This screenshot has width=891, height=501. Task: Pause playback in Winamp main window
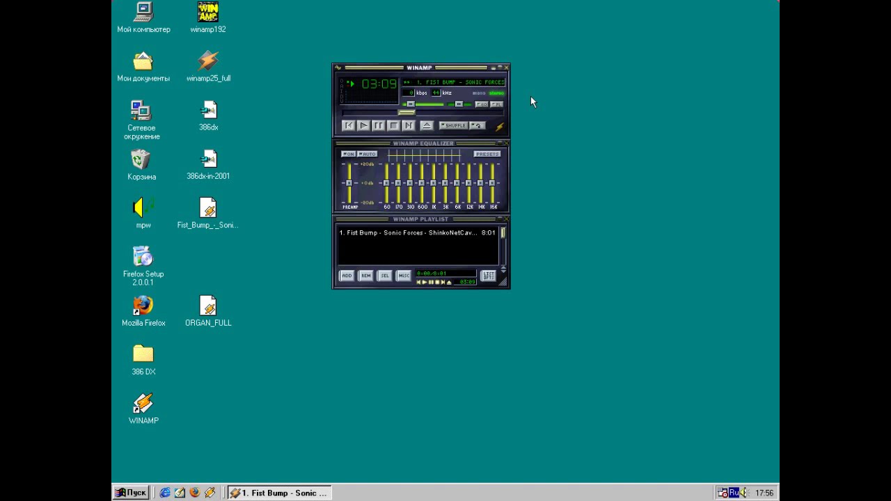pyautogui.click(x=379, y=125)
